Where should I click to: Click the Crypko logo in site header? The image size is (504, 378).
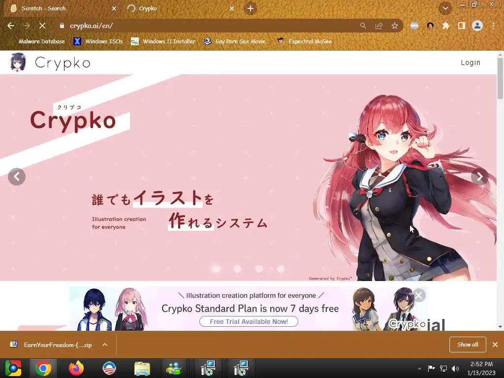click(x=51, y=62)
